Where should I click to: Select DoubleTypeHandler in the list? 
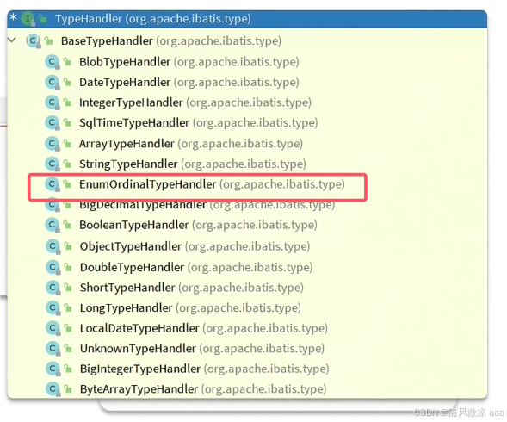pyautogui.click(x=196, y=267)
